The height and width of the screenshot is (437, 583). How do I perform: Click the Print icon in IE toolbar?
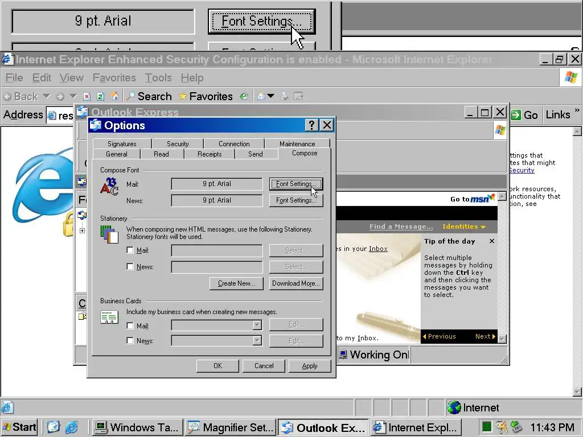[285, 97]
